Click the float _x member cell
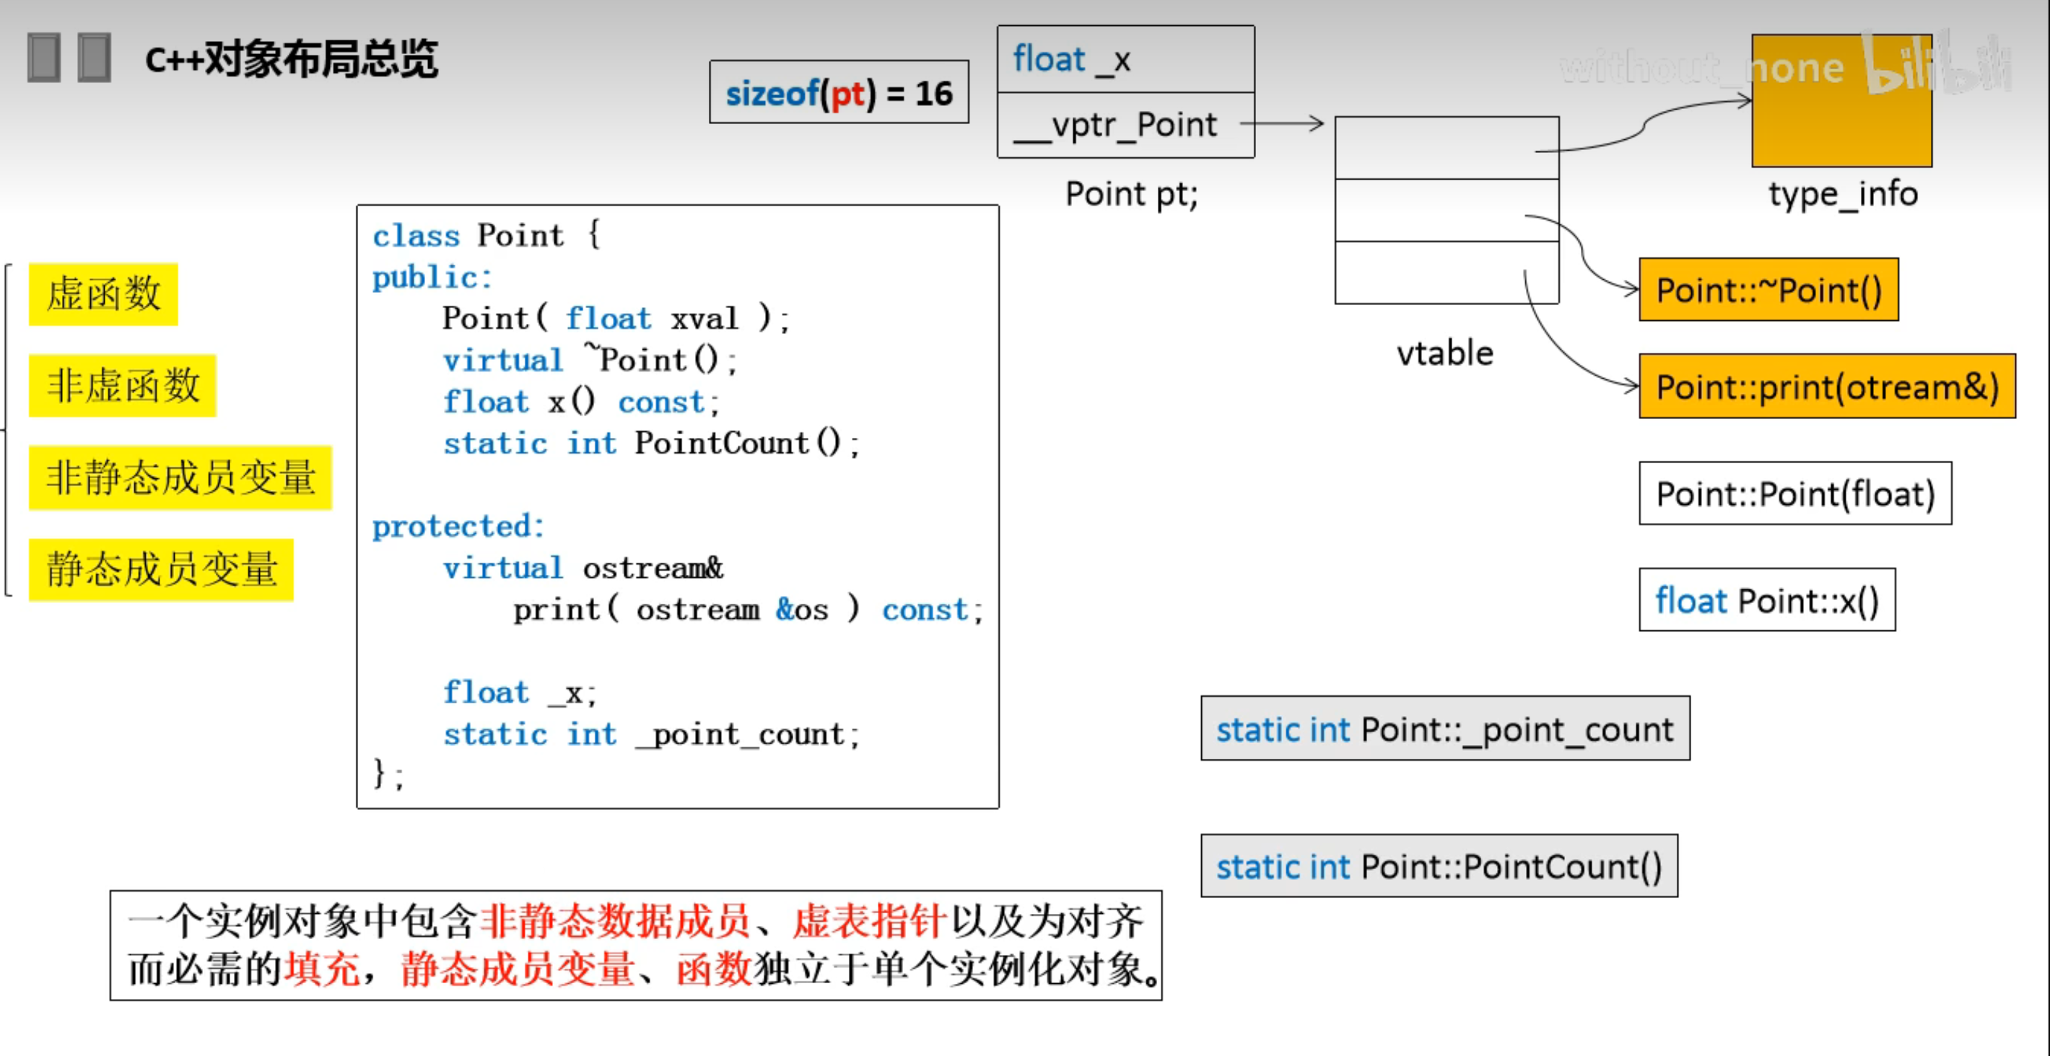Image resolution: width=2050 pixels, height=1056 pixels. [1125, 60]
